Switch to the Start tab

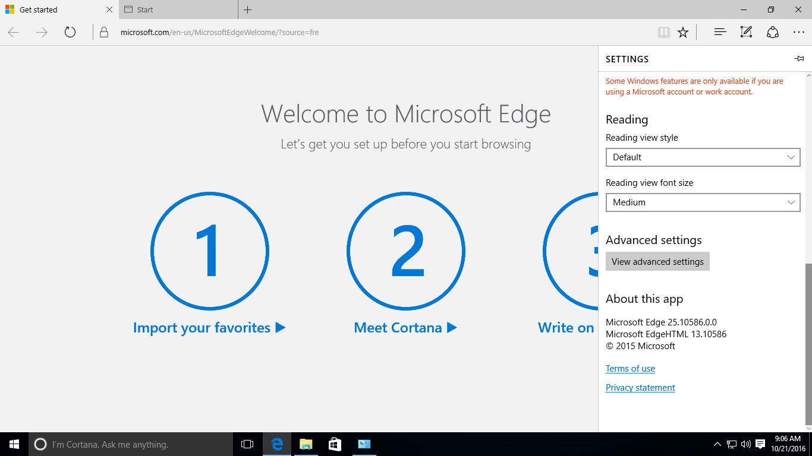(178, 9)
